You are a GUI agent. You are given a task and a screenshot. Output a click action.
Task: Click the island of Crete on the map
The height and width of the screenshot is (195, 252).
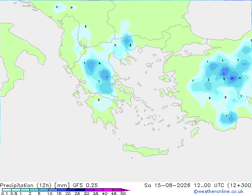pyautogui.click(x=145, y=150)
